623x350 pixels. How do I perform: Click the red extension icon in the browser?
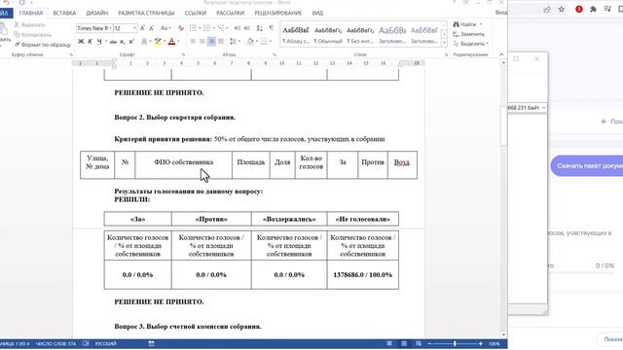pyautogui.click(x=579, y=9)
